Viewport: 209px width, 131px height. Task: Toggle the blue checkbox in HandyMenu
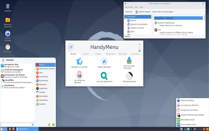139,51
